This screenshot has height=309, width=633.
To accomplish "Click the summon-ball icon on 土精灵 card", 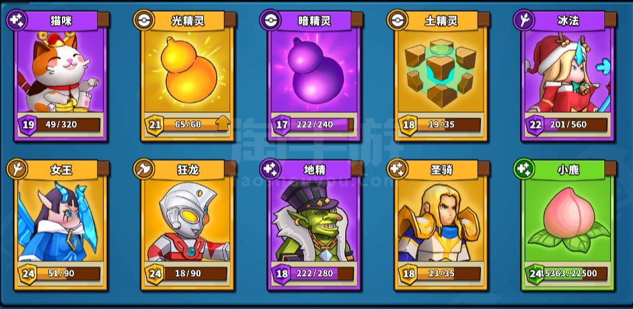I will (x=398, y=20).
